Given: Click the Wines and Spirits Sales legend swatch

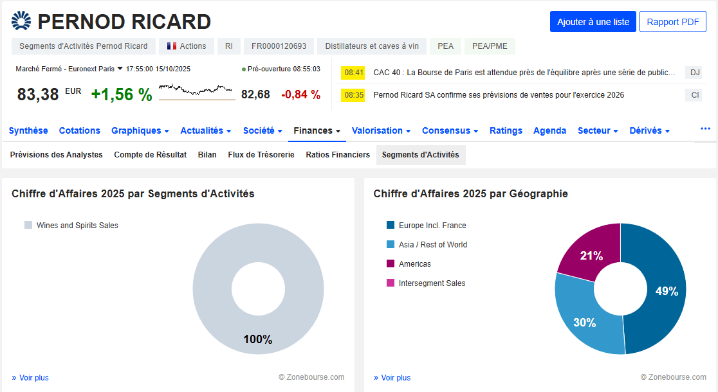Looking at the screenshot, I should (28, 225).
